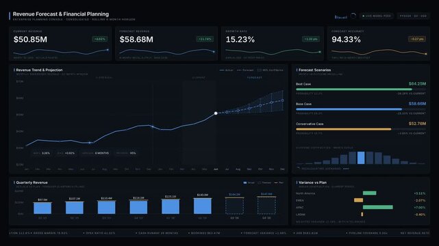This screenshot has width=439, height=246.
Task: Toggle the Plan legend in Quarterly Revenue
Action: click(279, 182)
